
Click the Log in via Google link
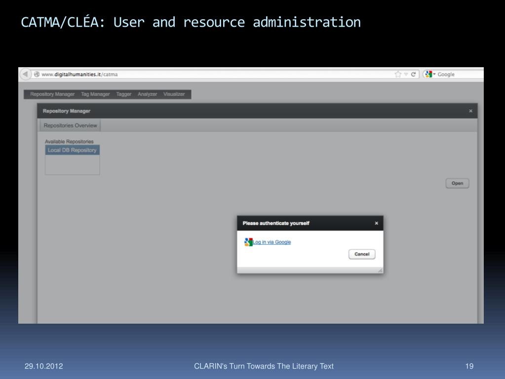(272, 242)
